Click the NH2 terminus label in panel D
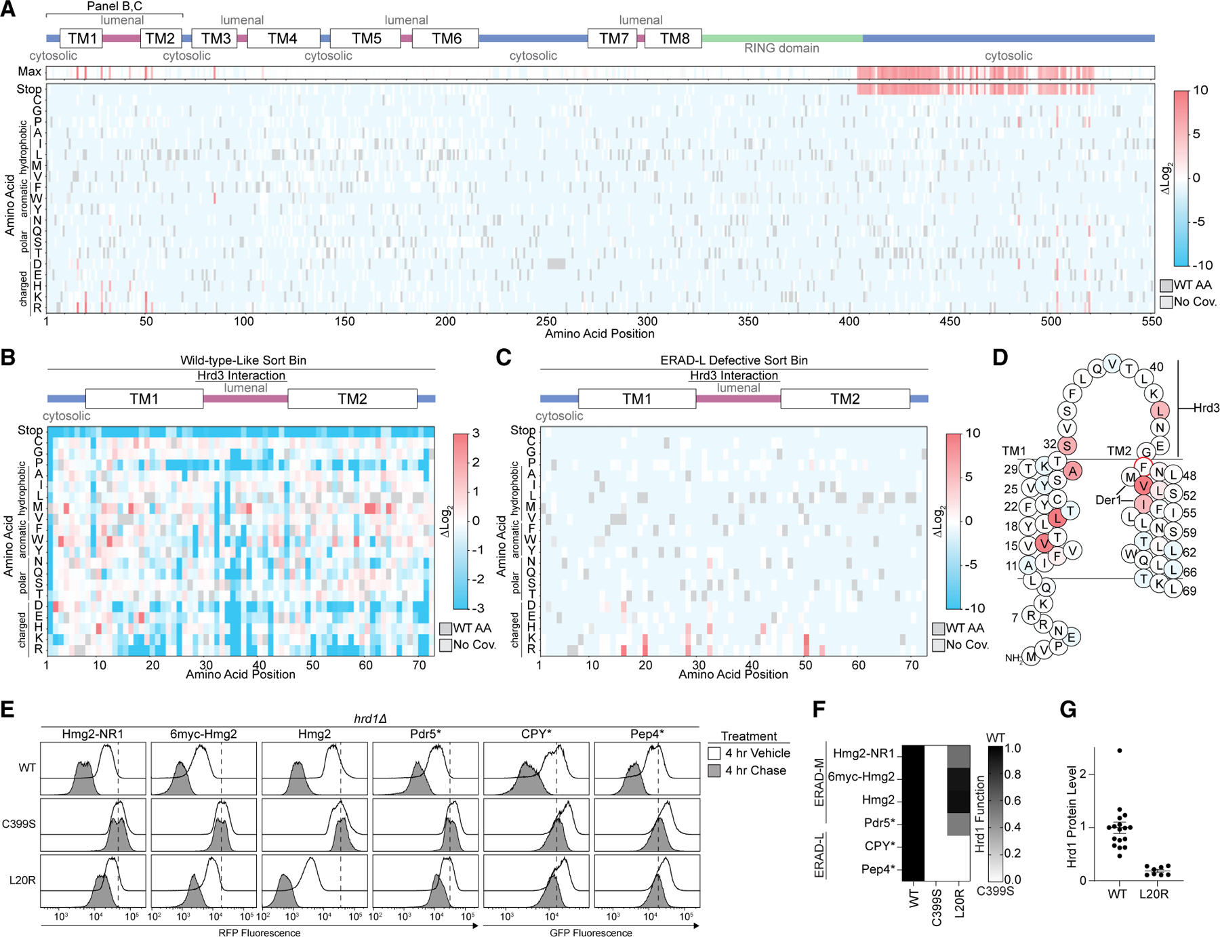Image resolution: width=1220 pixels, height=937 pixels. (1013, 658)
